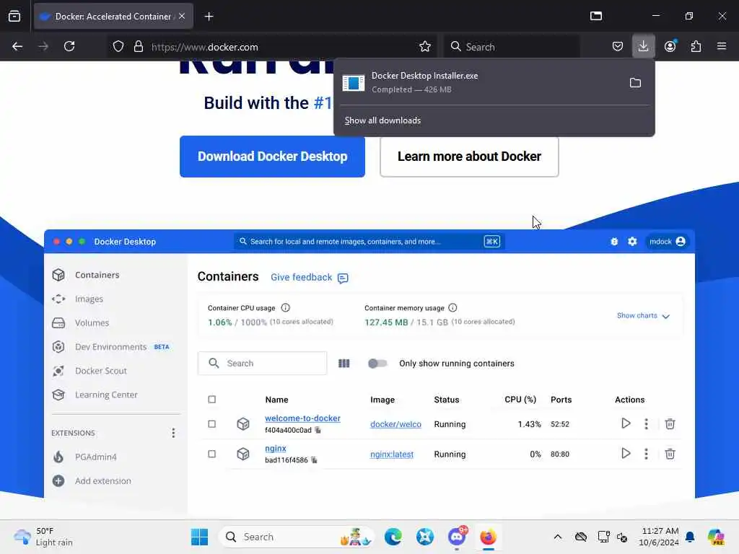
Task: Click the Give feedback link
Action: tap(309, 278)
